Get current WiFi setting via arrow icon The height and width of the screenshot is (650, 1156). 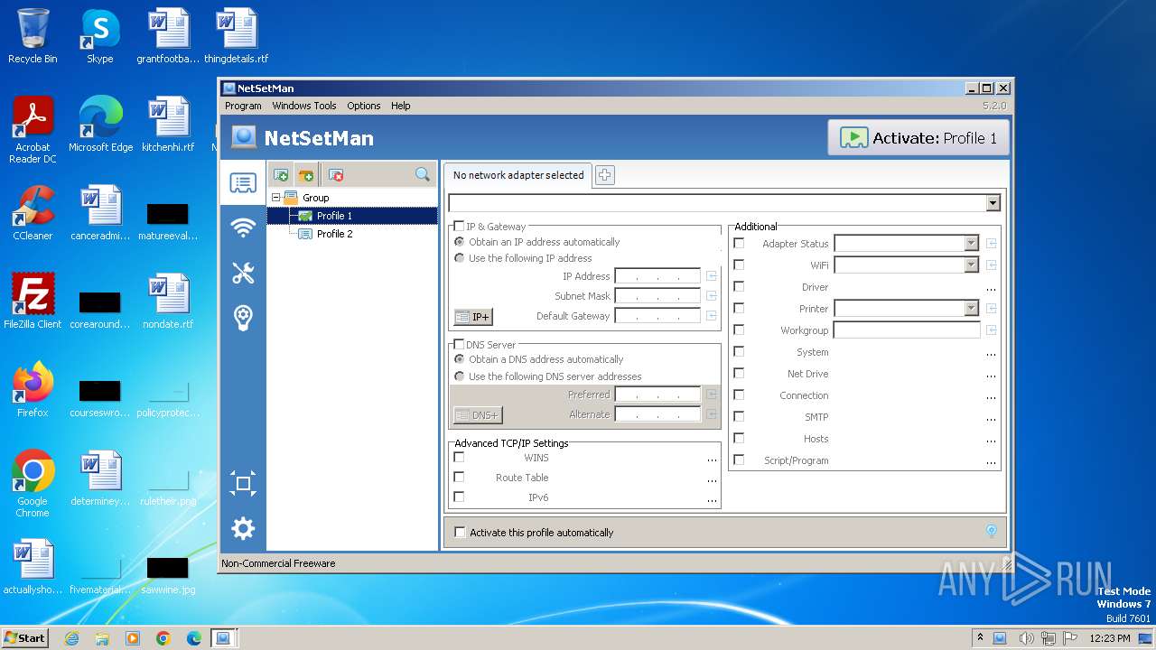(991, 265)
